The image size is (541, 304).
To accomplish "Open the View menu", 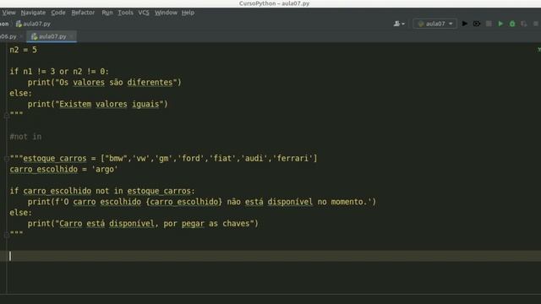I will (8, 13).
